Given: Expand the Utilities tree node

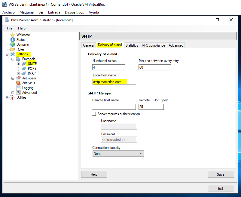Looking at the screenshot, I should [x=7, y=98].
